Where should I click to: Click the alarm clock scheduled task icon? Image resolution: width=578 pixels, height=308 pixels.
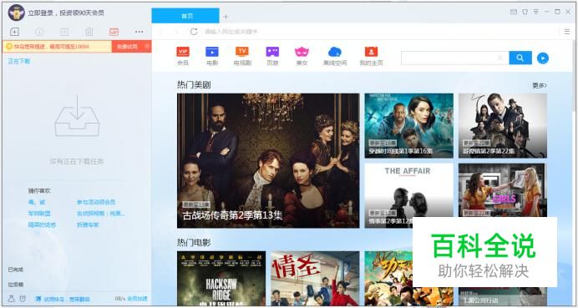click(x=23, y=299)
